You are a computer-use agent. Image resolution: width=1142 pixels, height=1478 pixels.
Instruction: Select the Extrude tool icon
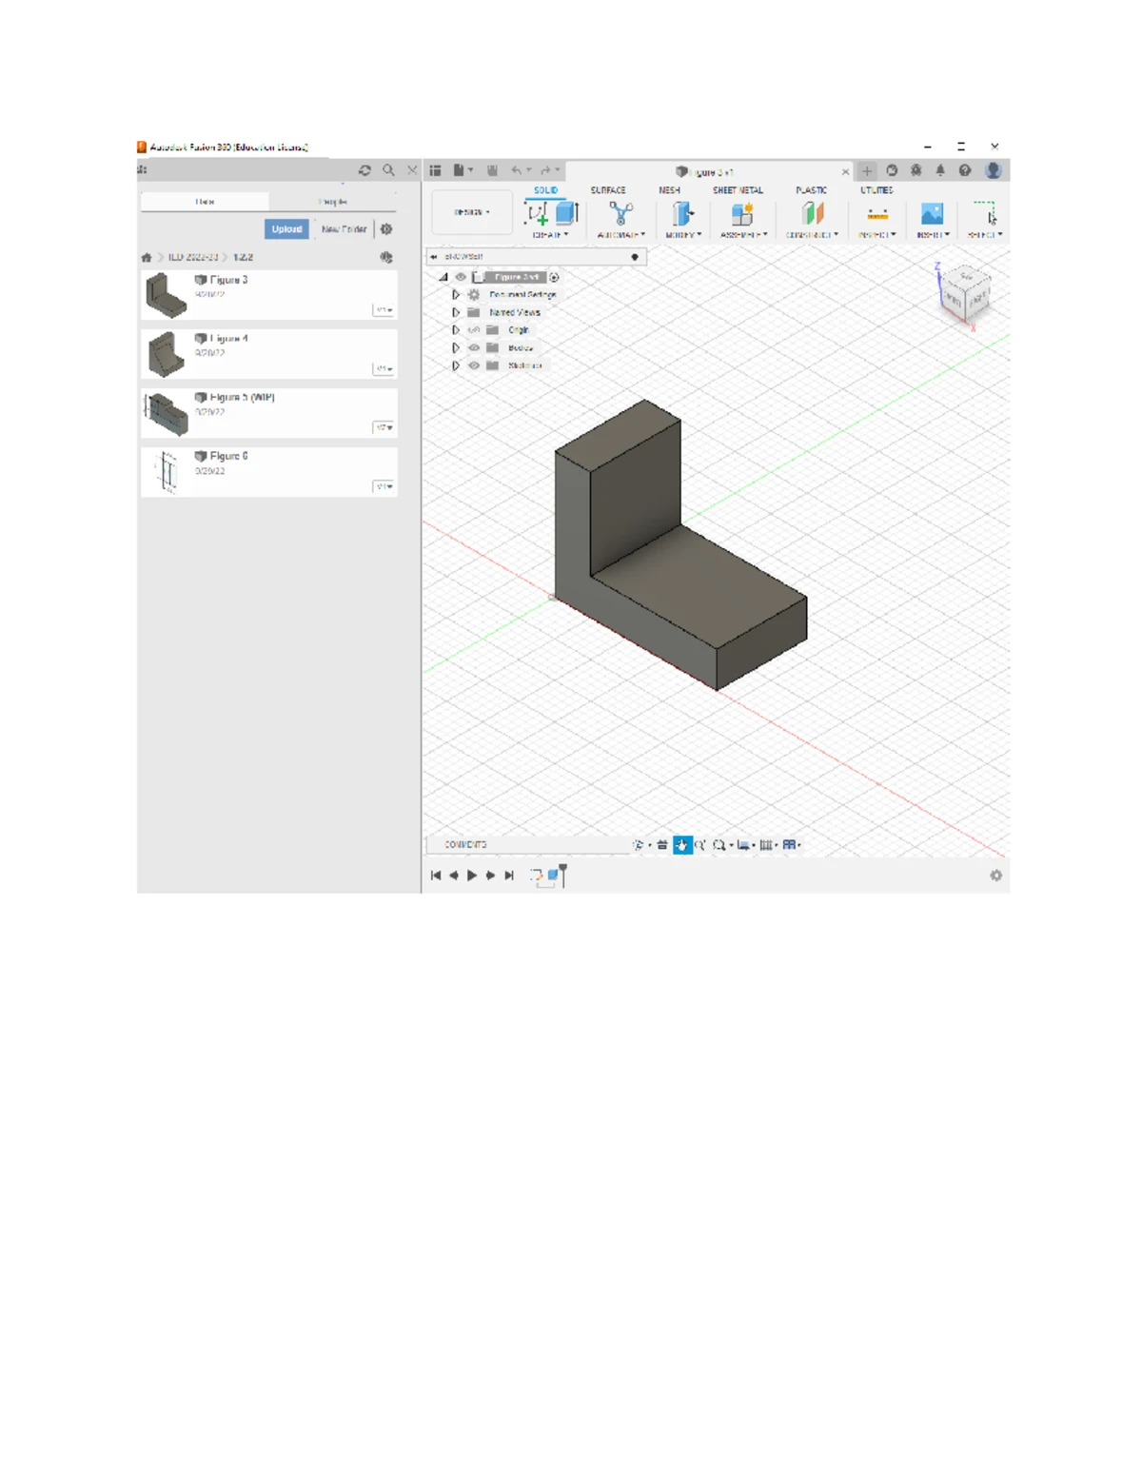click(x=567, y=213)
